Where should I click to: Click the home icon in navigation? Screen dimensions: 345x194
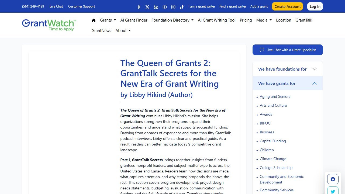pyautogui.click(x=94, y=20)
